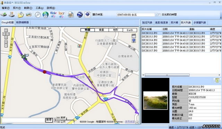Pan map down arrow

6,38
